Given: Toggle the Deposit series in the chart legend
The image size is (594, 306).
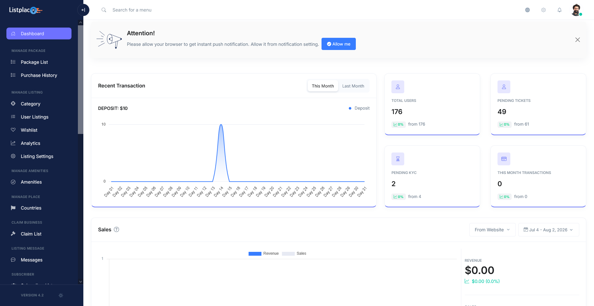Looking at the screenshot, I should (x=359, y=108).
